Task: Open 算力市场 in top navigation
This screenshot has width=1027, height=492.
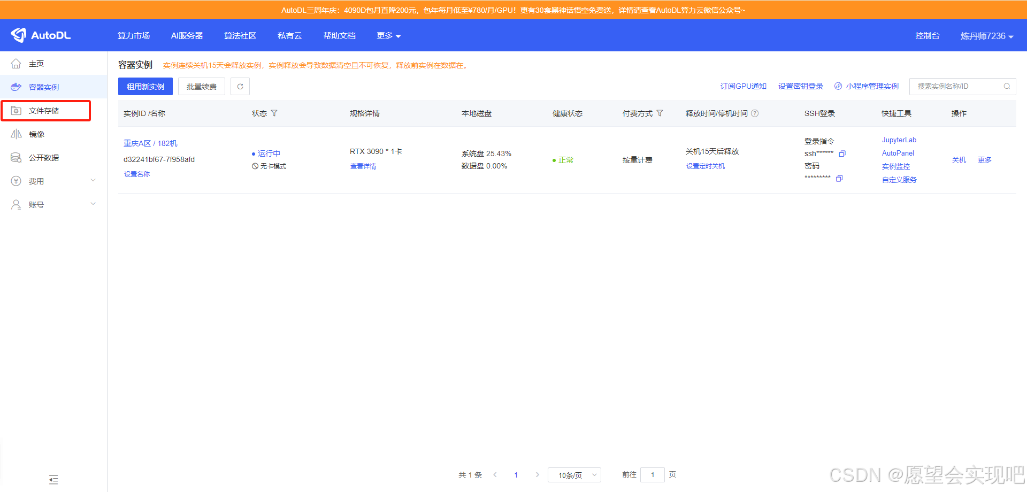Action: coord(134,36)
